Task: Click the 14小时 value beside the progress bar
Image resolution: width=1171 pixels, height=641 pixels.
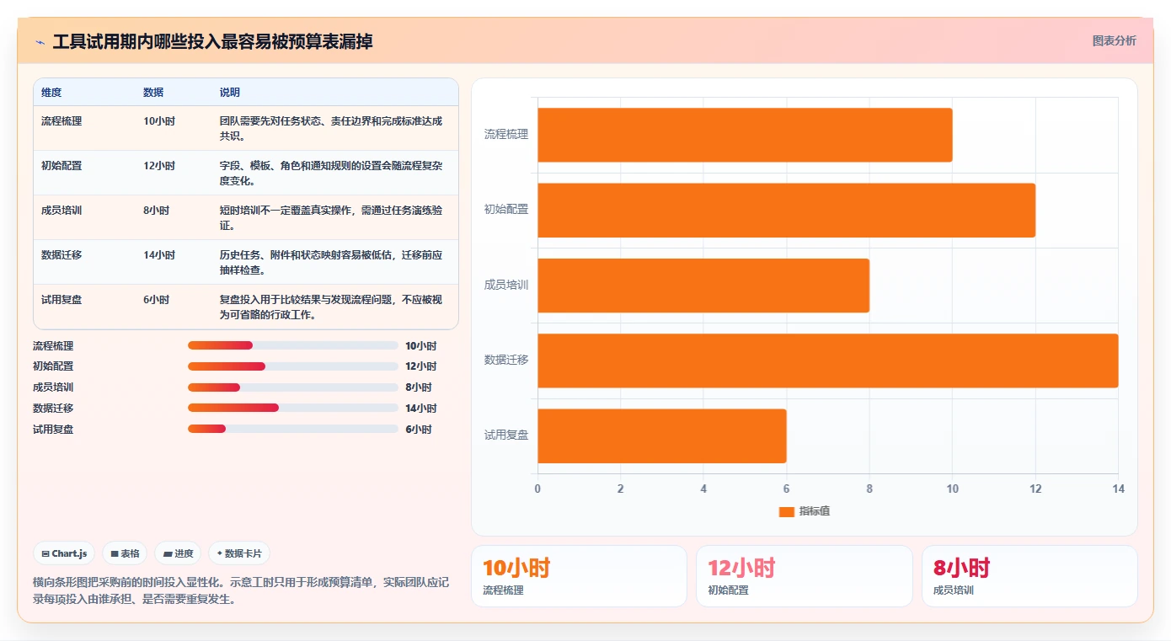Action: [421, 409]
